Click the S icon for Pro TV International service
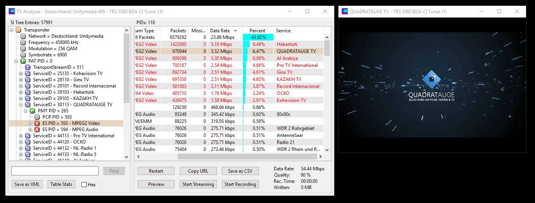This screenshot has height=203, width=535. click(27, 136)
